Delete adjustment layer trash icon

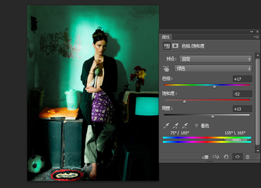pyautogui.click(x=248, y=157)
